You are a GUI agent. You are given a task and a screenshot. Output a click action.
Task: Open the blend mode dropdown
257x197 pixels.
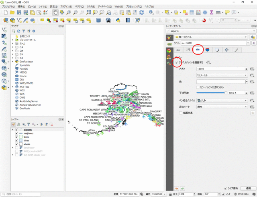222,107
